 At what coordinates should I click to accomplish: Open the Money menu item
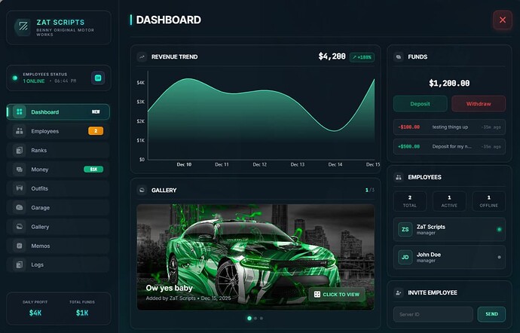[x=58, y=170]
